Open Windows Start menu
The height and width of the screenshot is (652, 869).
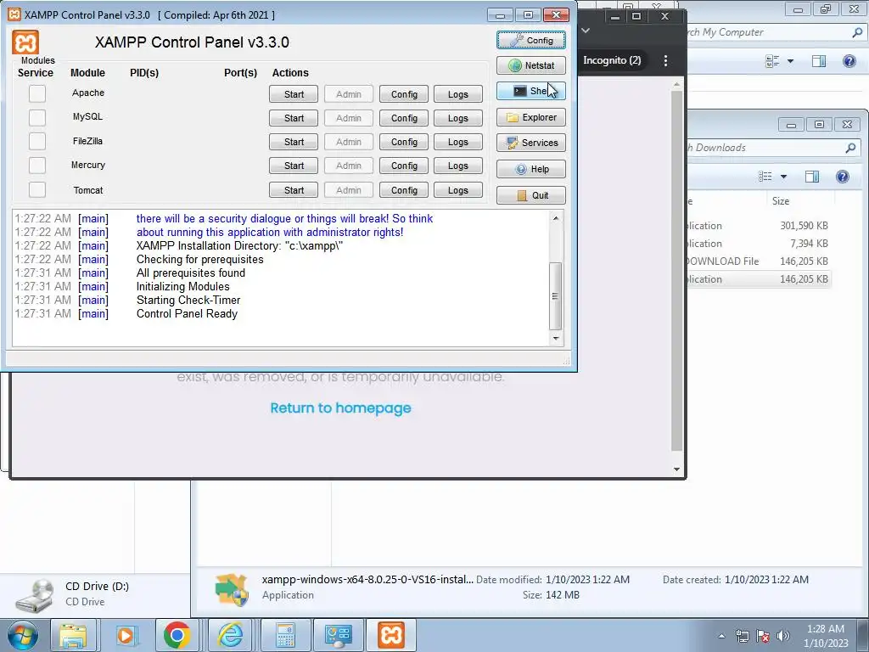21,635
